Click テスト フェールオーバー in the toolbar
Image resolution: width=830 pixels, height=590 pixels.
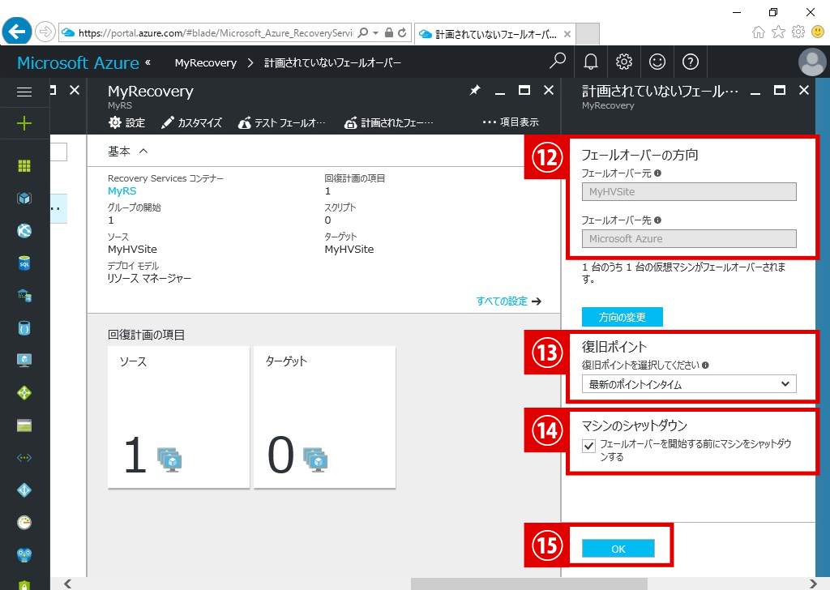(281, 122)
